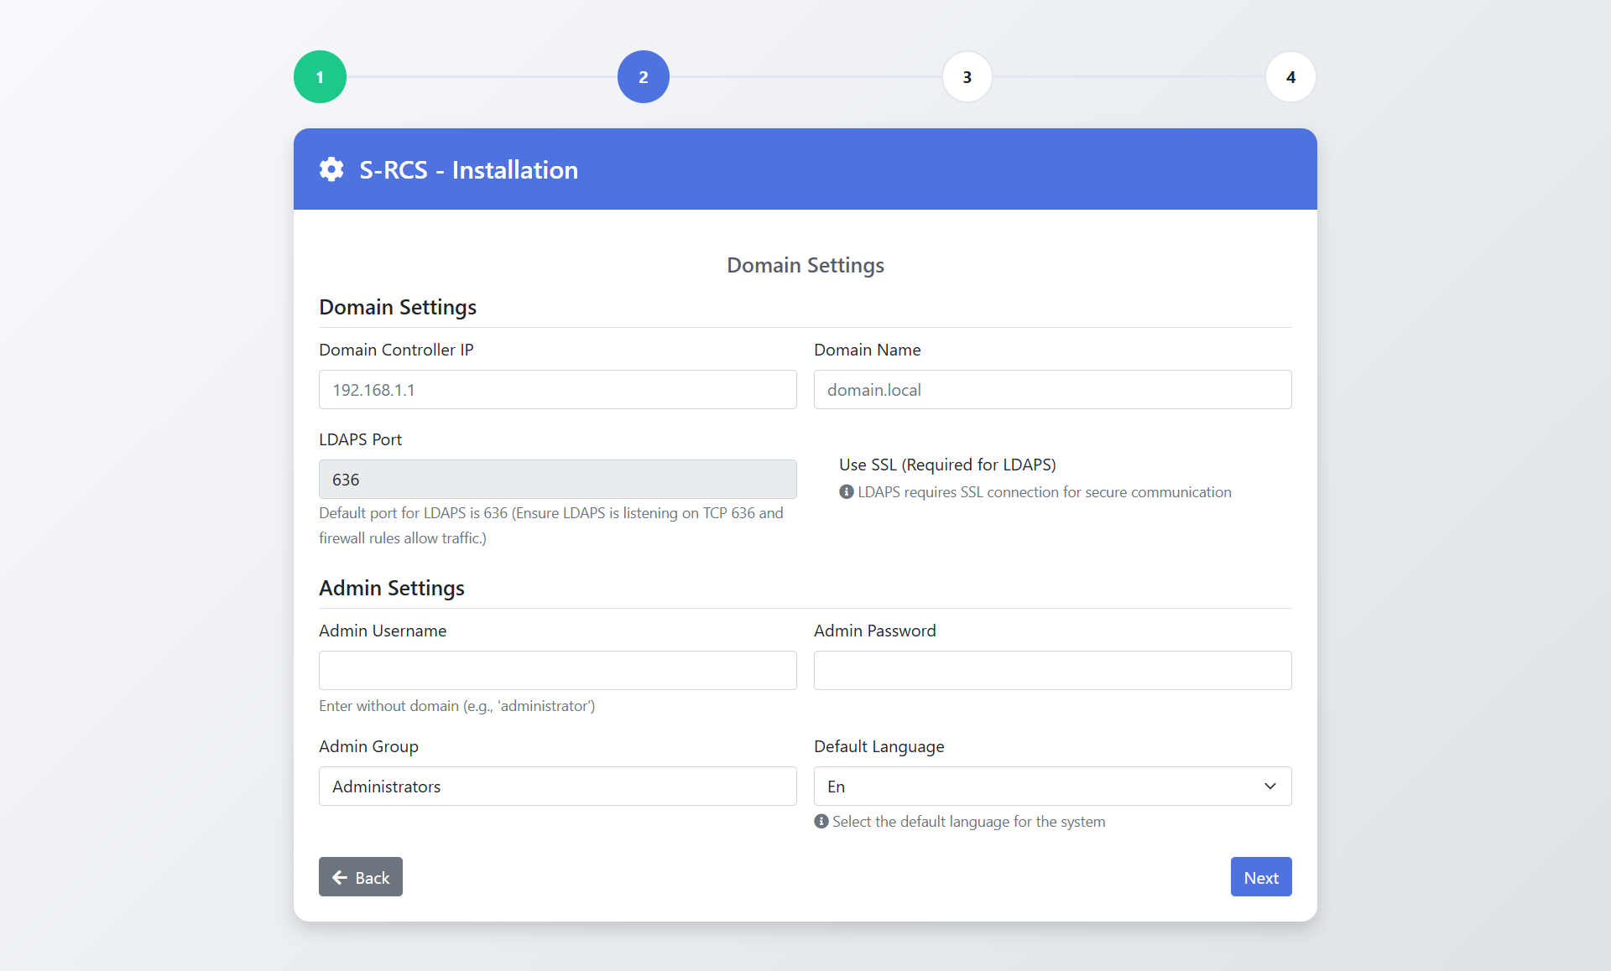Jump to step 4 indicator
This screenshot has width=1611, height=971.
[x=1290, y=77]
